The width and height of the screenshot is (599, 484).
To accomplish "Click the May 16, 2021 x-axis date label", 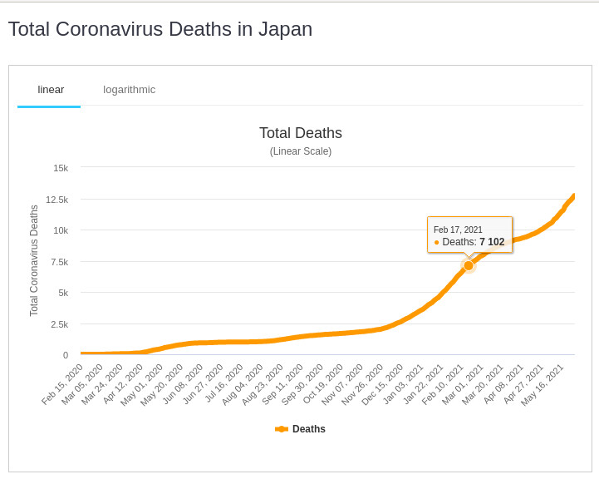I will (x=544, y=383).
